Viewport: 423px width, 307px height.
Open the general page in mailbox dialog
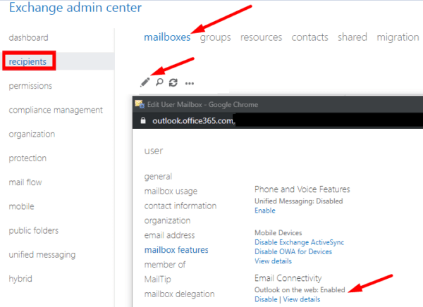pos(158,177)
